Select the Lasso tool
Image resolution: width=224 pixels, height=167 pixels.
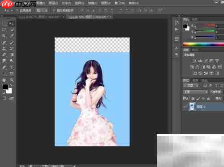pos(4,30)
